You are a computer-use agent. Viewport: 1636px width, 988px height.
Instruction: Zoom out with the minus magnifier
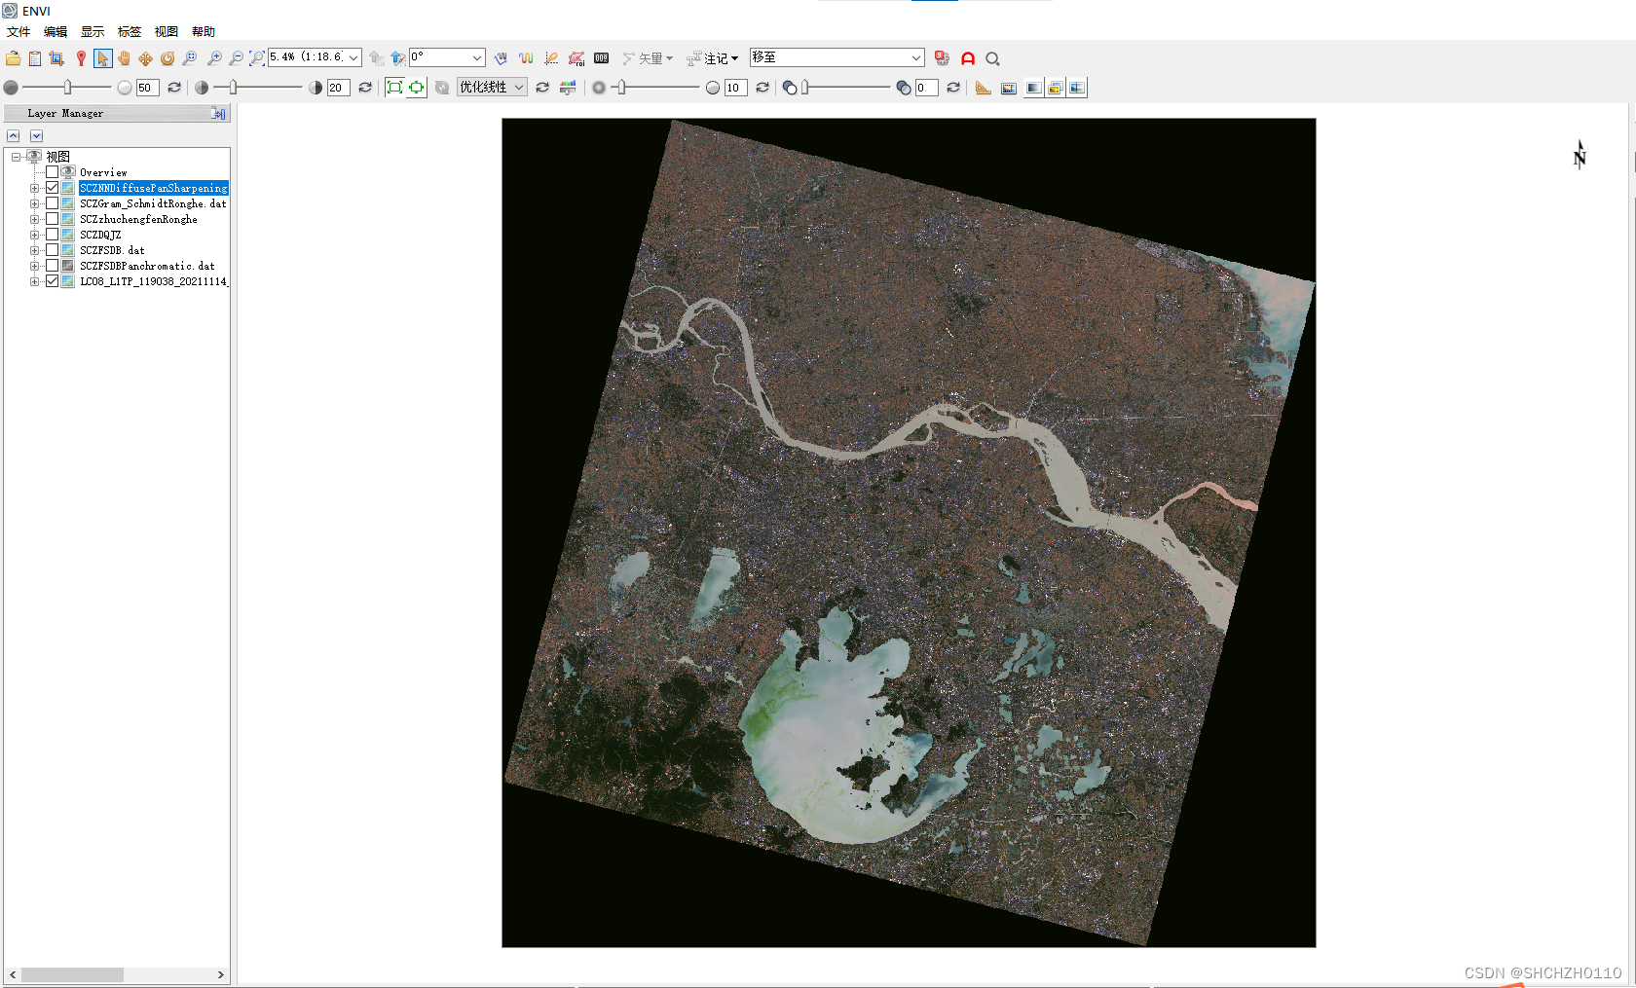236,58
